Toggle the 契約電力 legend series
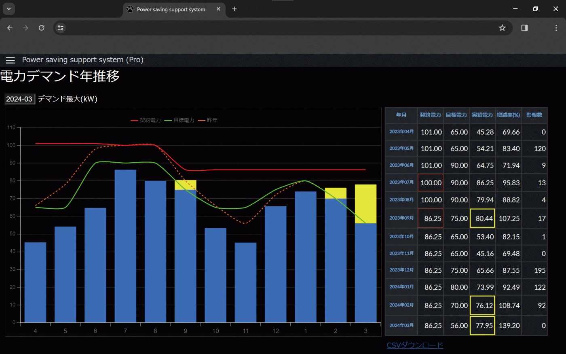566x354 pixels. (x=146, y=120)
